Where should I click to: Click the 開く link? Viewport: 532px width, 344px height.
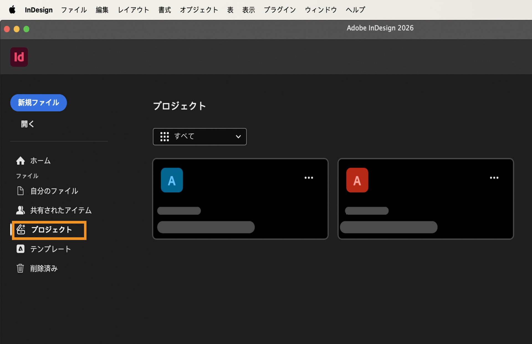27,124
